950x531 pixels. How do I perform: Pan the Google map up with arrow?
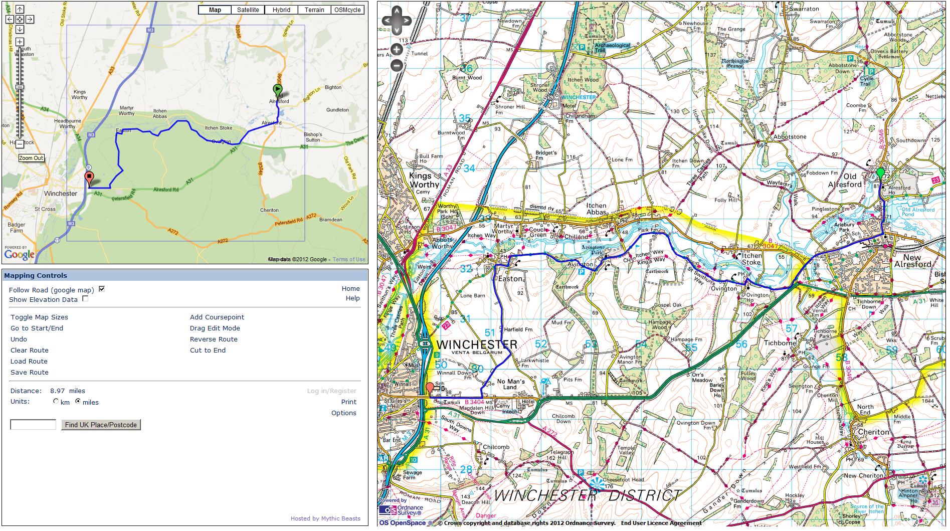pos(20,10)
